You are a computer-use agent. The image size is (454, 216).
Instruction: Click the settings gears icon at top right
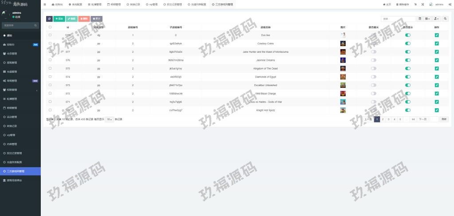coord(450,4)
